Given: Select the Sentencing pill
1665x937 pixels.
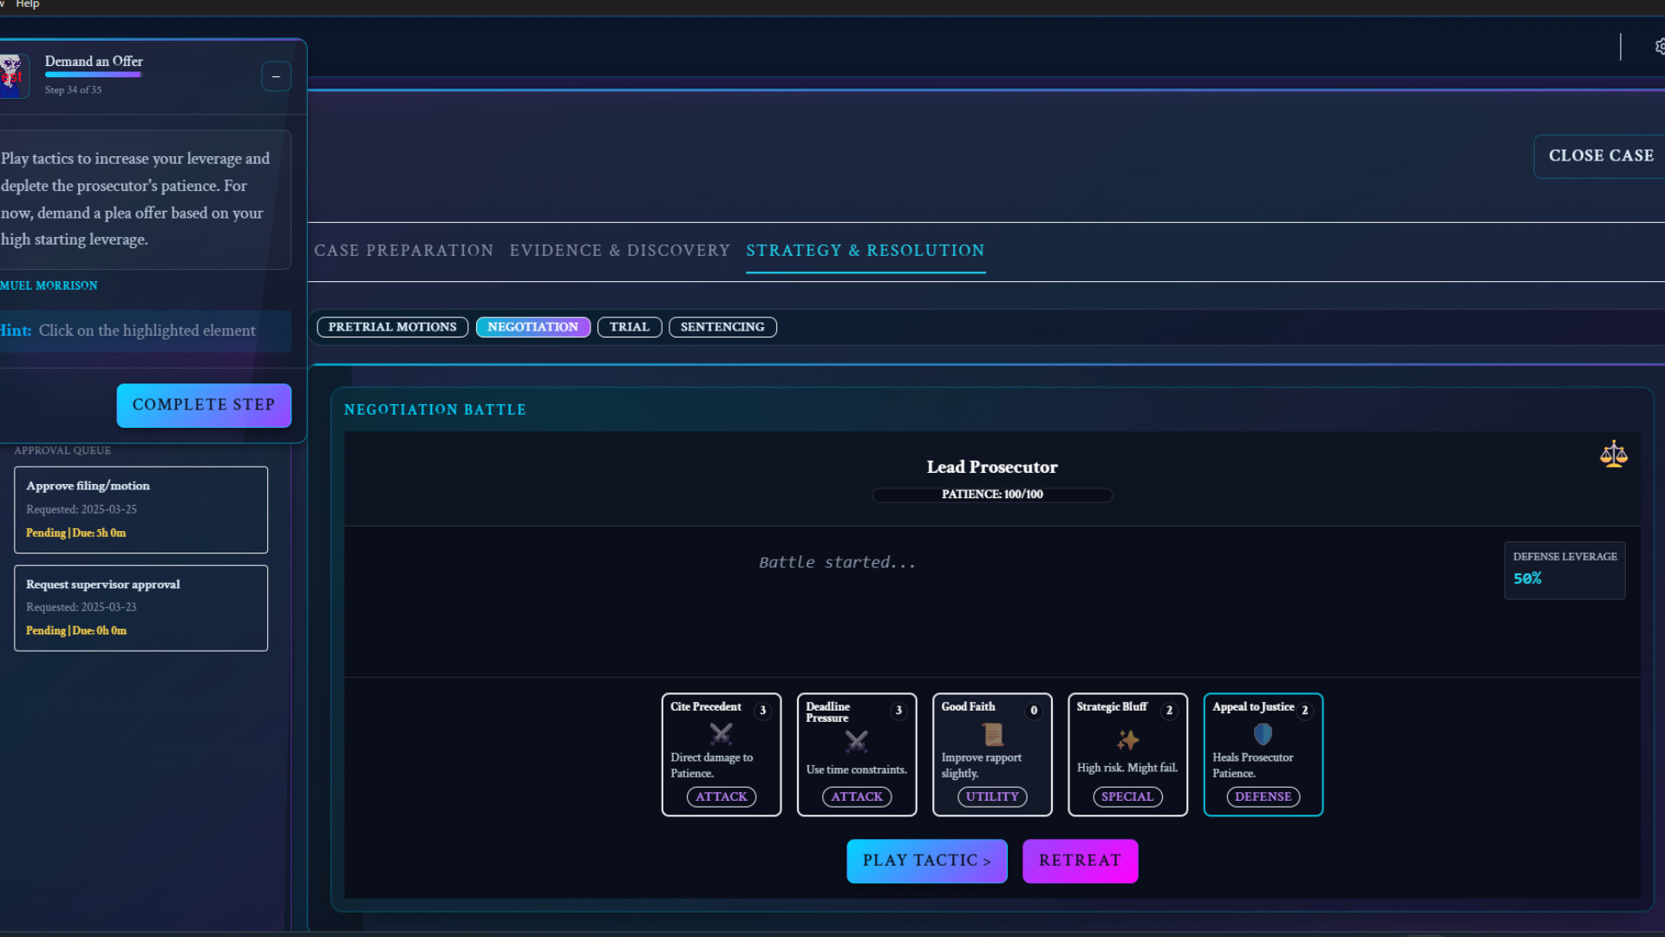Looking at the screenshot, I should [x=721, y=327].
